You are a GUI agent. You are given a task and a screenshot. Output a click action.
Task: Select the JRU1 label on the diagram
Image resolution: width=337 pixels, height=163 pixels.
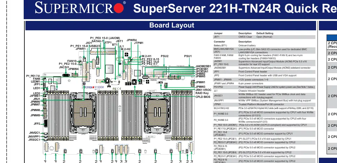click(x=36, y=99)
